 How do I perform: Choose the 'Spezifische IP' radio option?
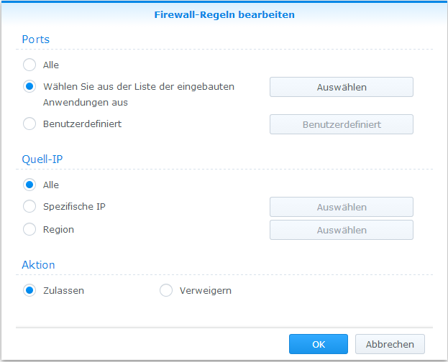(29, 207)
